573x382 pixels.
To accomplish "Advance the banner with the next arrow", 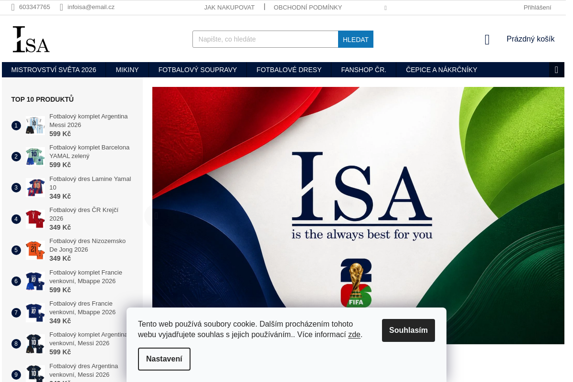I will tap(560, 216).
